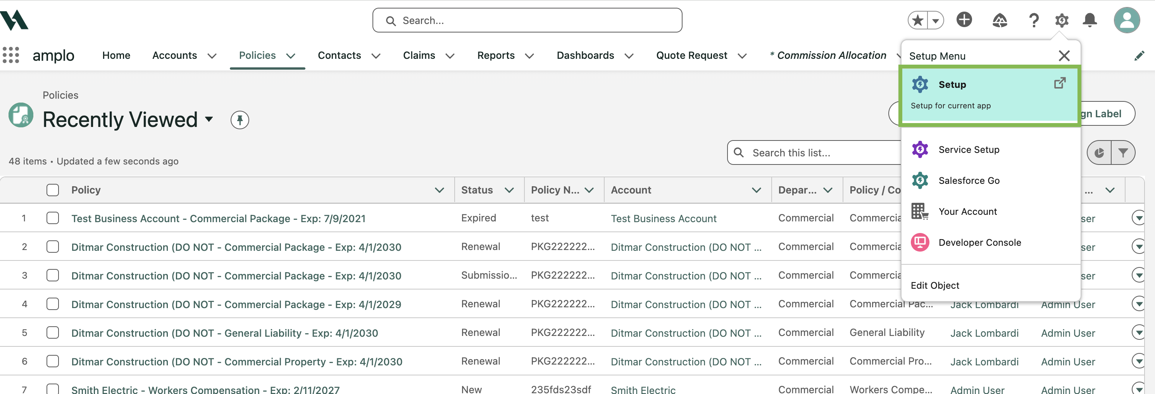Select checkbox for Commercial Property policy row
Image resolution: width=1155 pixels, height=394 pixels.
coord(52,361)
